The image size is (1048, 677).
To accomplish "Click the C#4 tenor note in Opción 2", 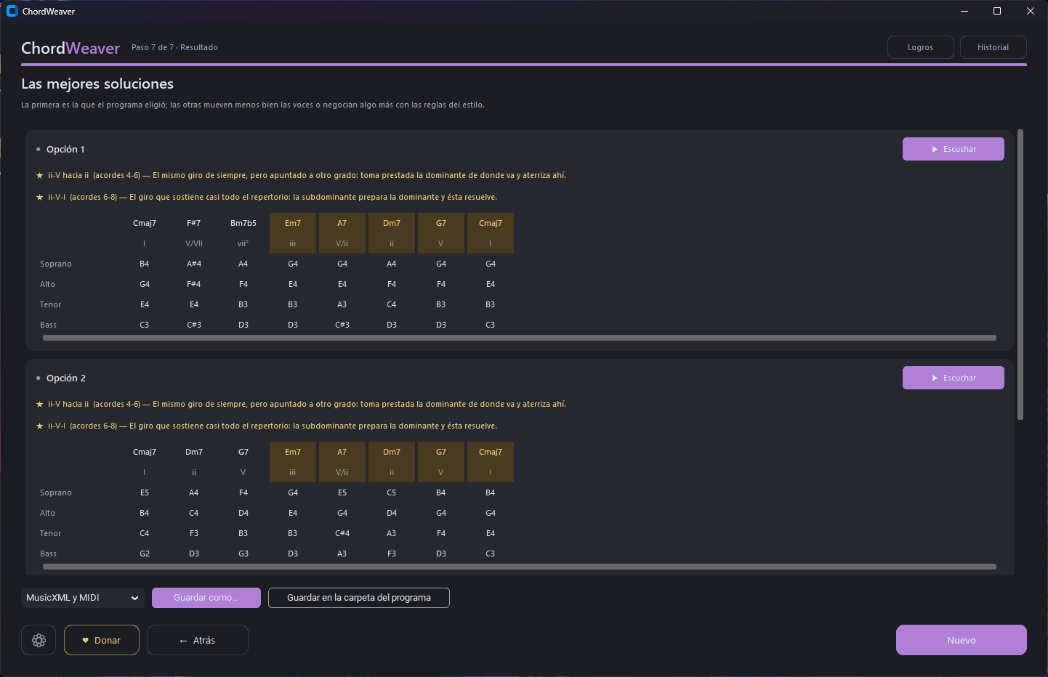I will 342,533.
